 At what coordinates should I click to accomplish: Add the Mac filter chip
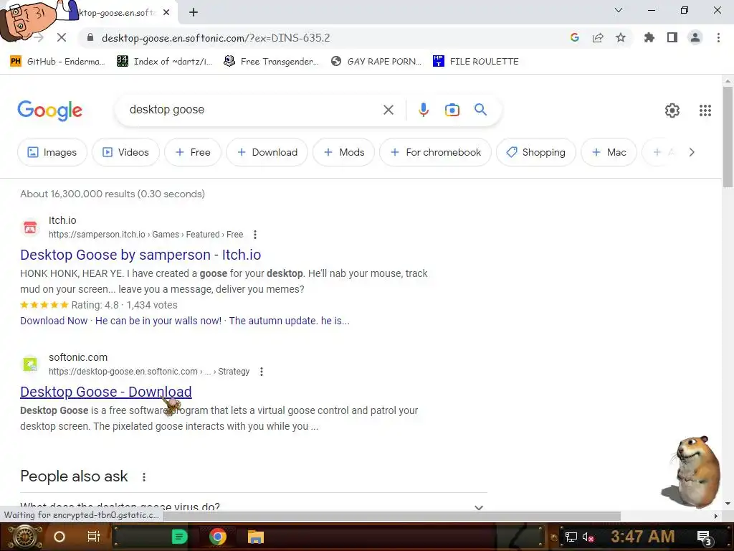coord(609,152)
